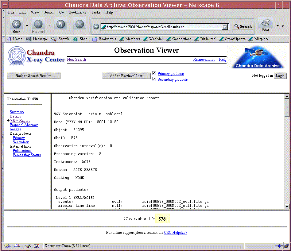The height and width of the screenshot is (251, 291).
Task: Open the Proposal Abstract link
Action: [x=24, y=125]
